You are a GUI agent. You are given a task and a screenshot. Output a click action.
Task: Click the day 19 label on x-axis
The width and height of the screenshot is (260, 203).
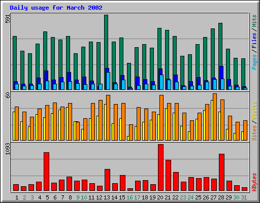(x=152, y=197)
